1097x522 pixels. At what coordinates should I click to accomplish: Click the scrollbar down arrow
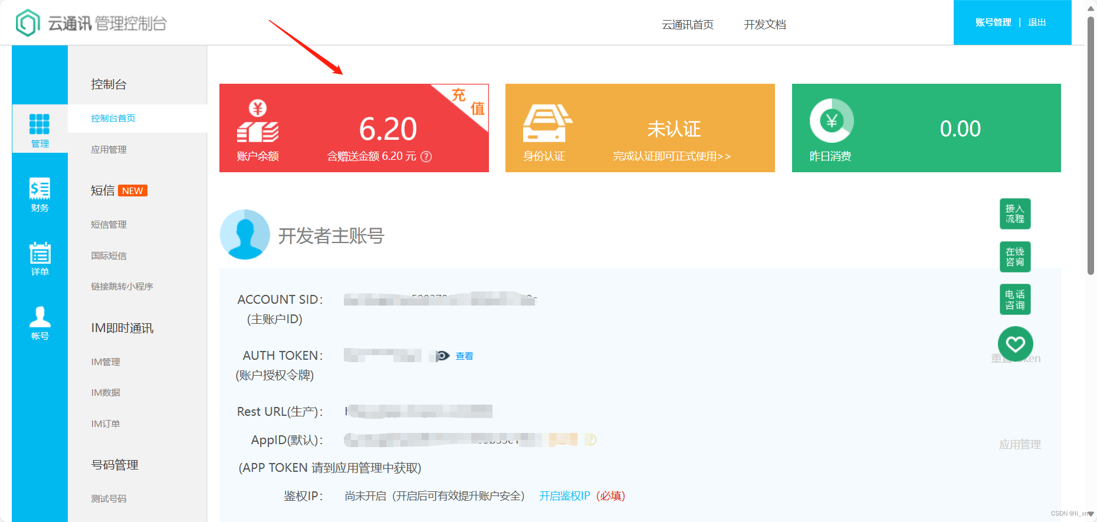(x=1091, y=514)
